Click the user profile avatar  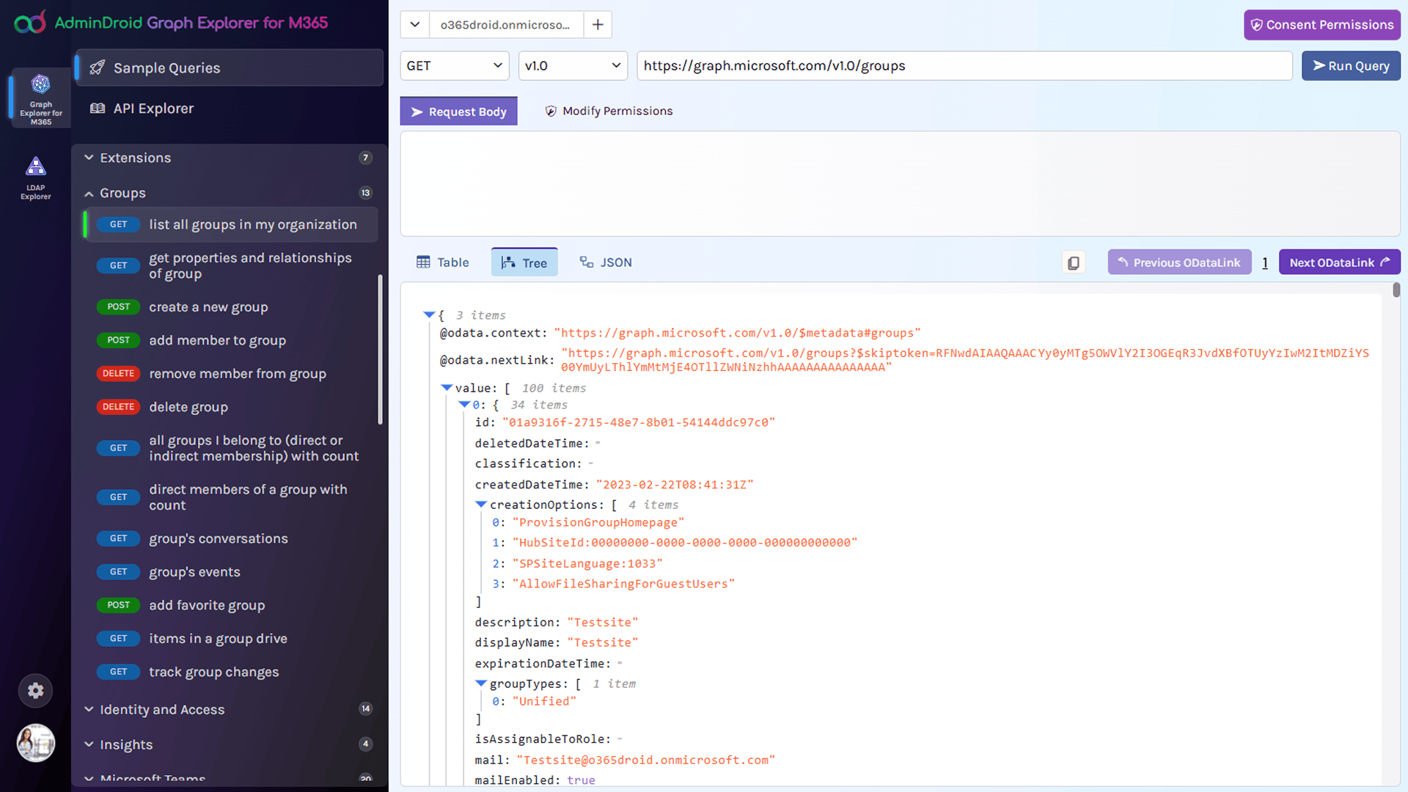[35, 743]
